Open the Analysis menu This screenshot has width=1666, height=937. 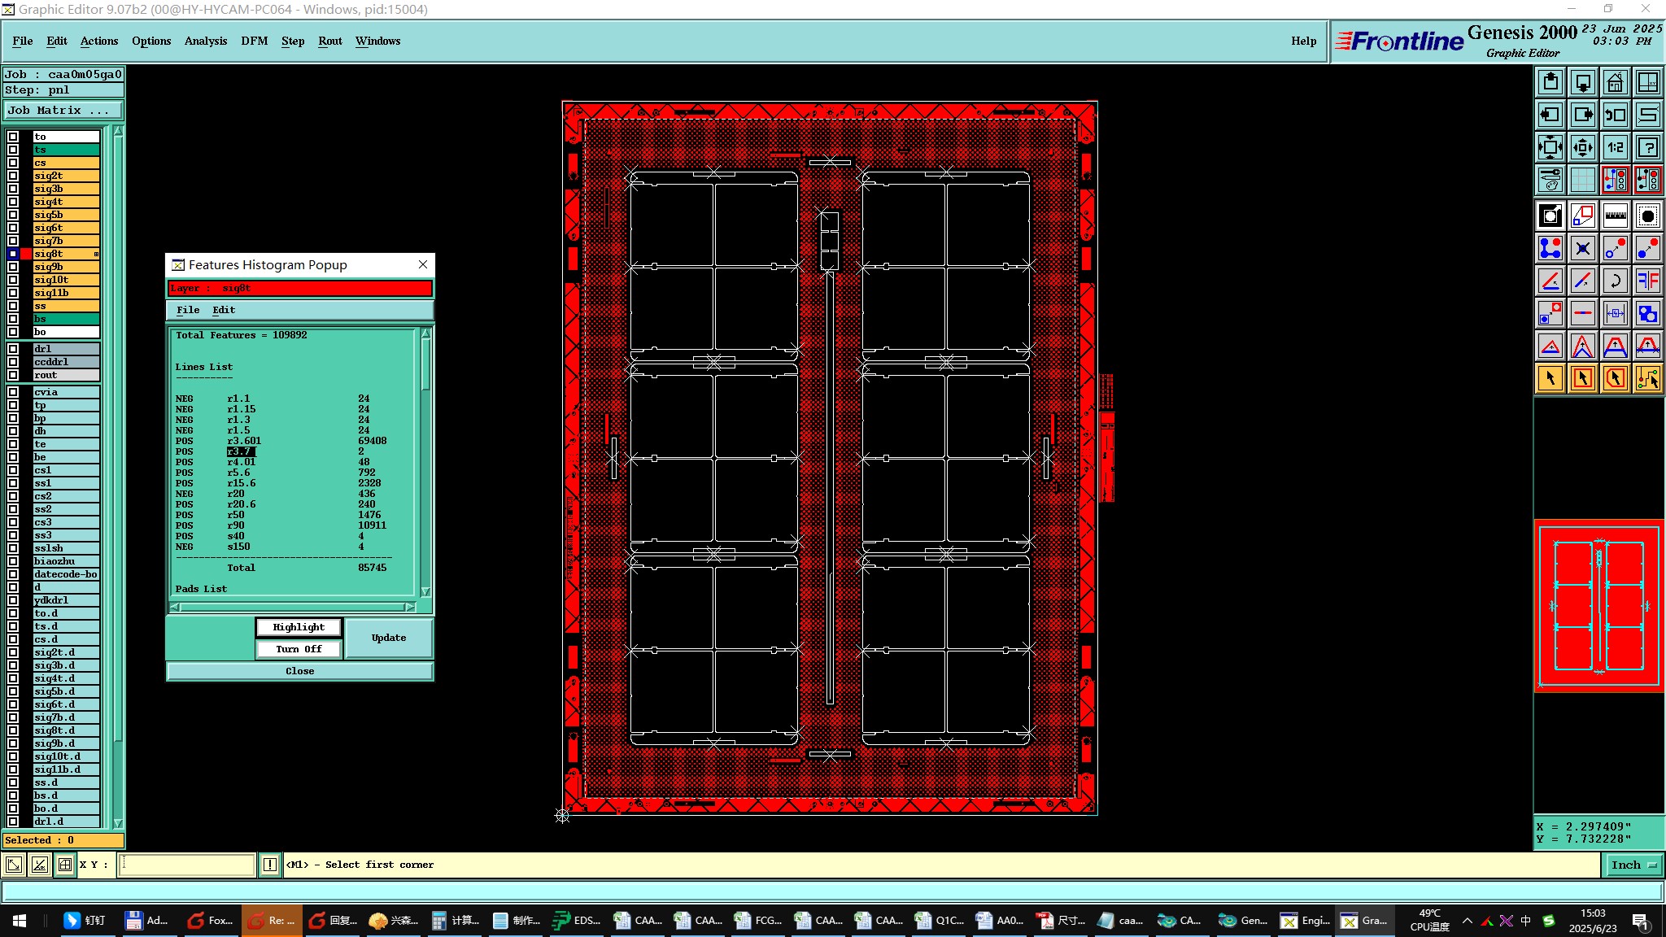point(205,41)
